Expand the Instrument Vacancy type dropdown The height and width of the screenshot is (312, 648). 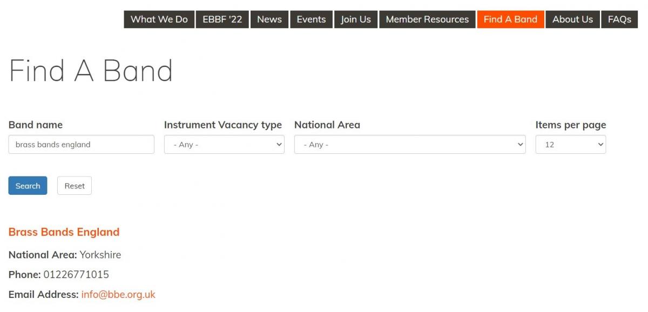(224, 145)
